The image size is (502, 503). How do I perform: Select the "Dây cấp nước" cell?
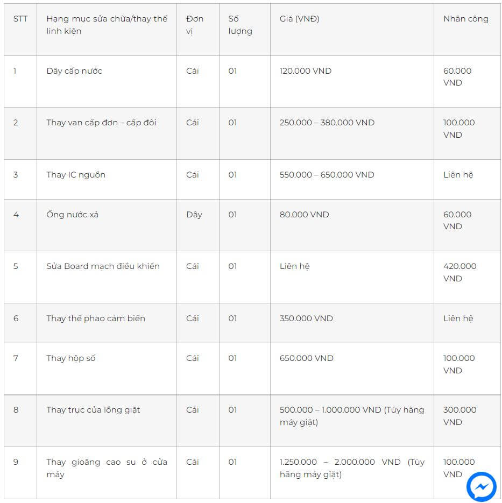[74, 71]
